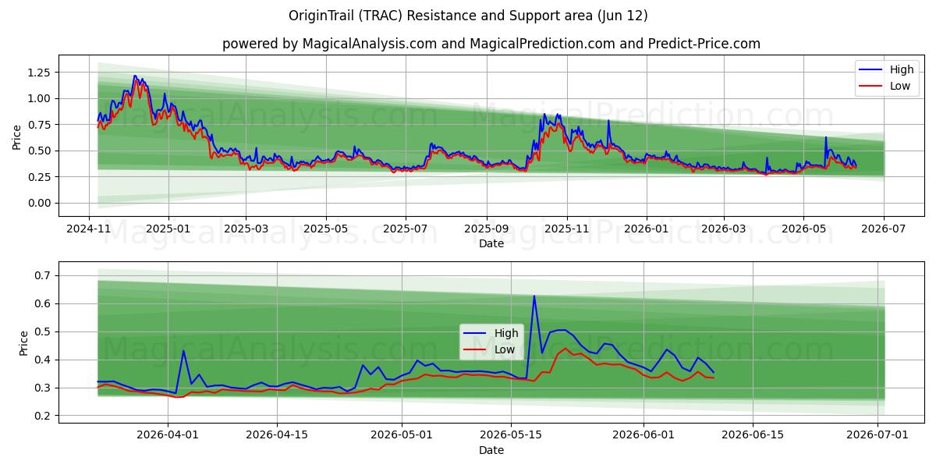Click the top chart x-axis label 2026-03

coord(723,229)
